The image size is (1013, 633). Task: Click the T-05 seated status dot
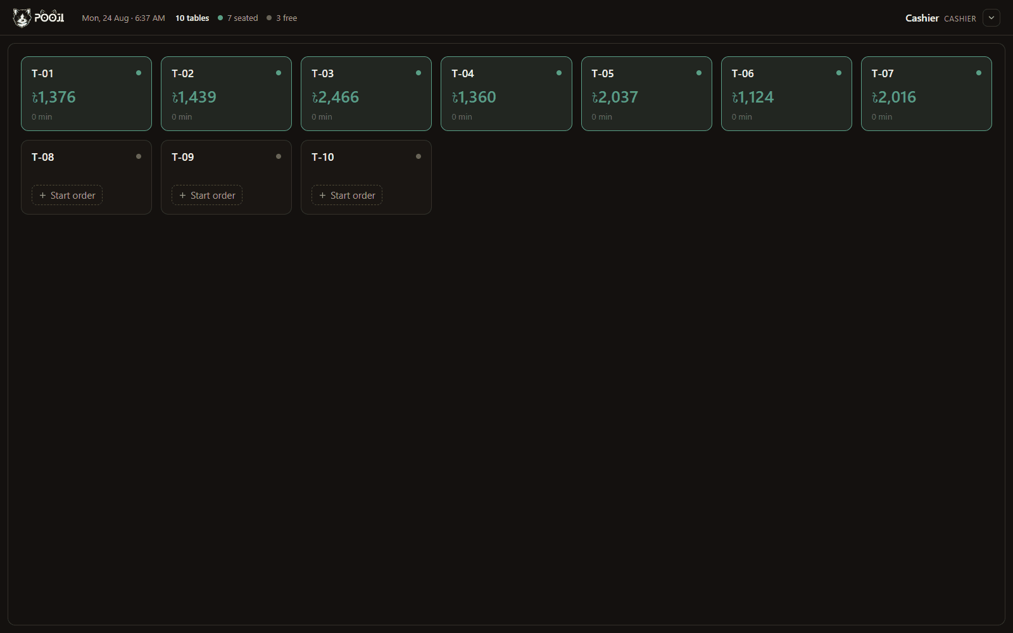click(699, 73)
